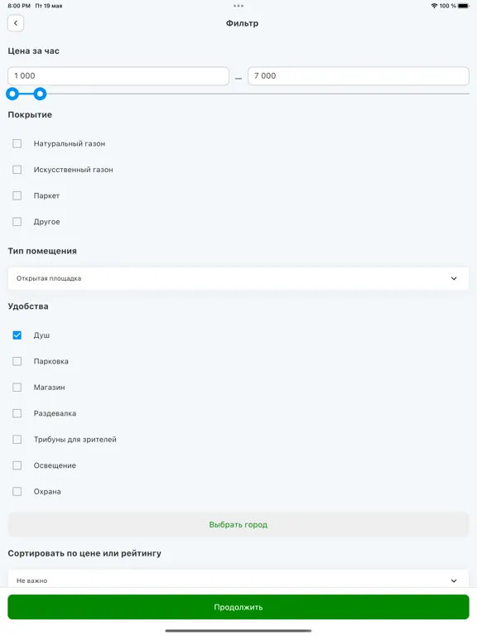Click the minimum price field showing 1 000
477x636 pixels.
(x=118, y=76)
